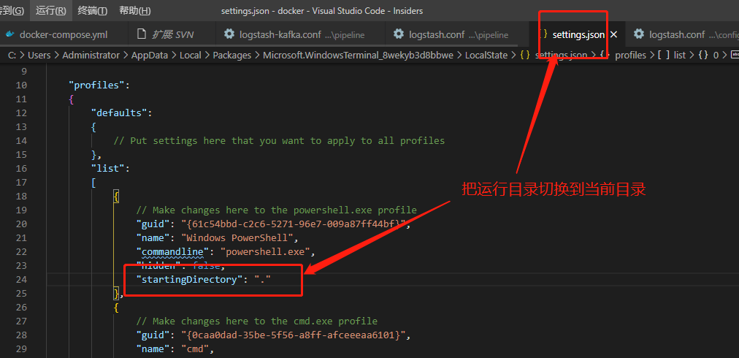Click the "commandline" key on line 22
Screen dimensions: 739x358
(172, 252)
